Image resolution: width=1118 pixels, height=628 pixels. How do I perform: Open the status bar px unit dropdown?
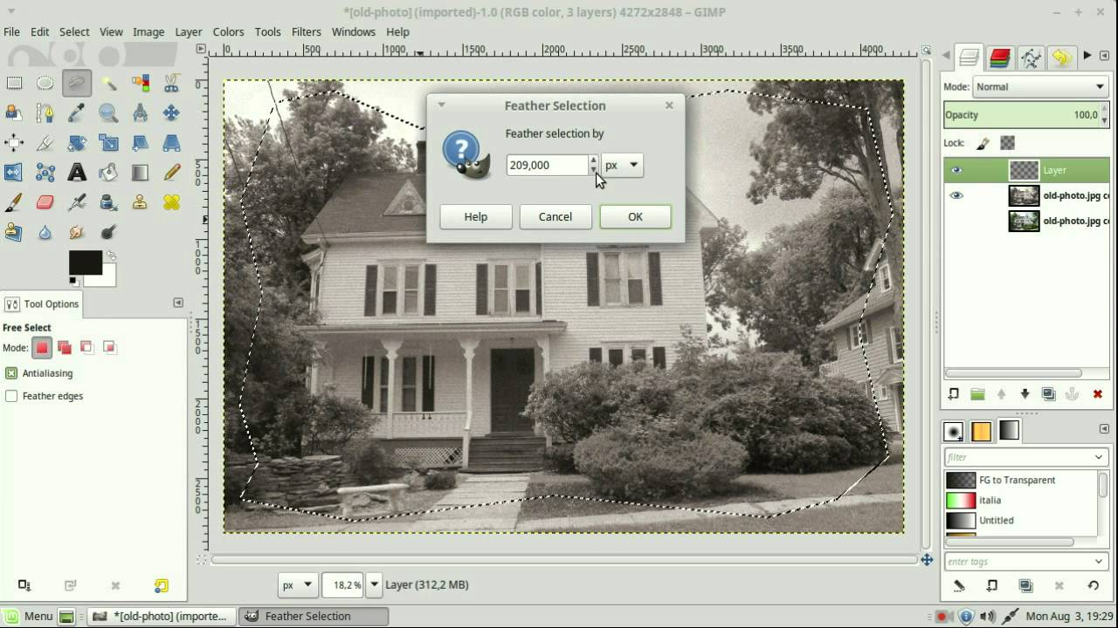[297, 584]
